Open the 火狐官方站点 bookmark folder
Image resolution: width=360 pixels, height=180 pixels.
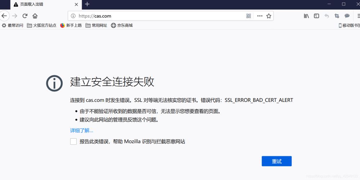(41, 25)
